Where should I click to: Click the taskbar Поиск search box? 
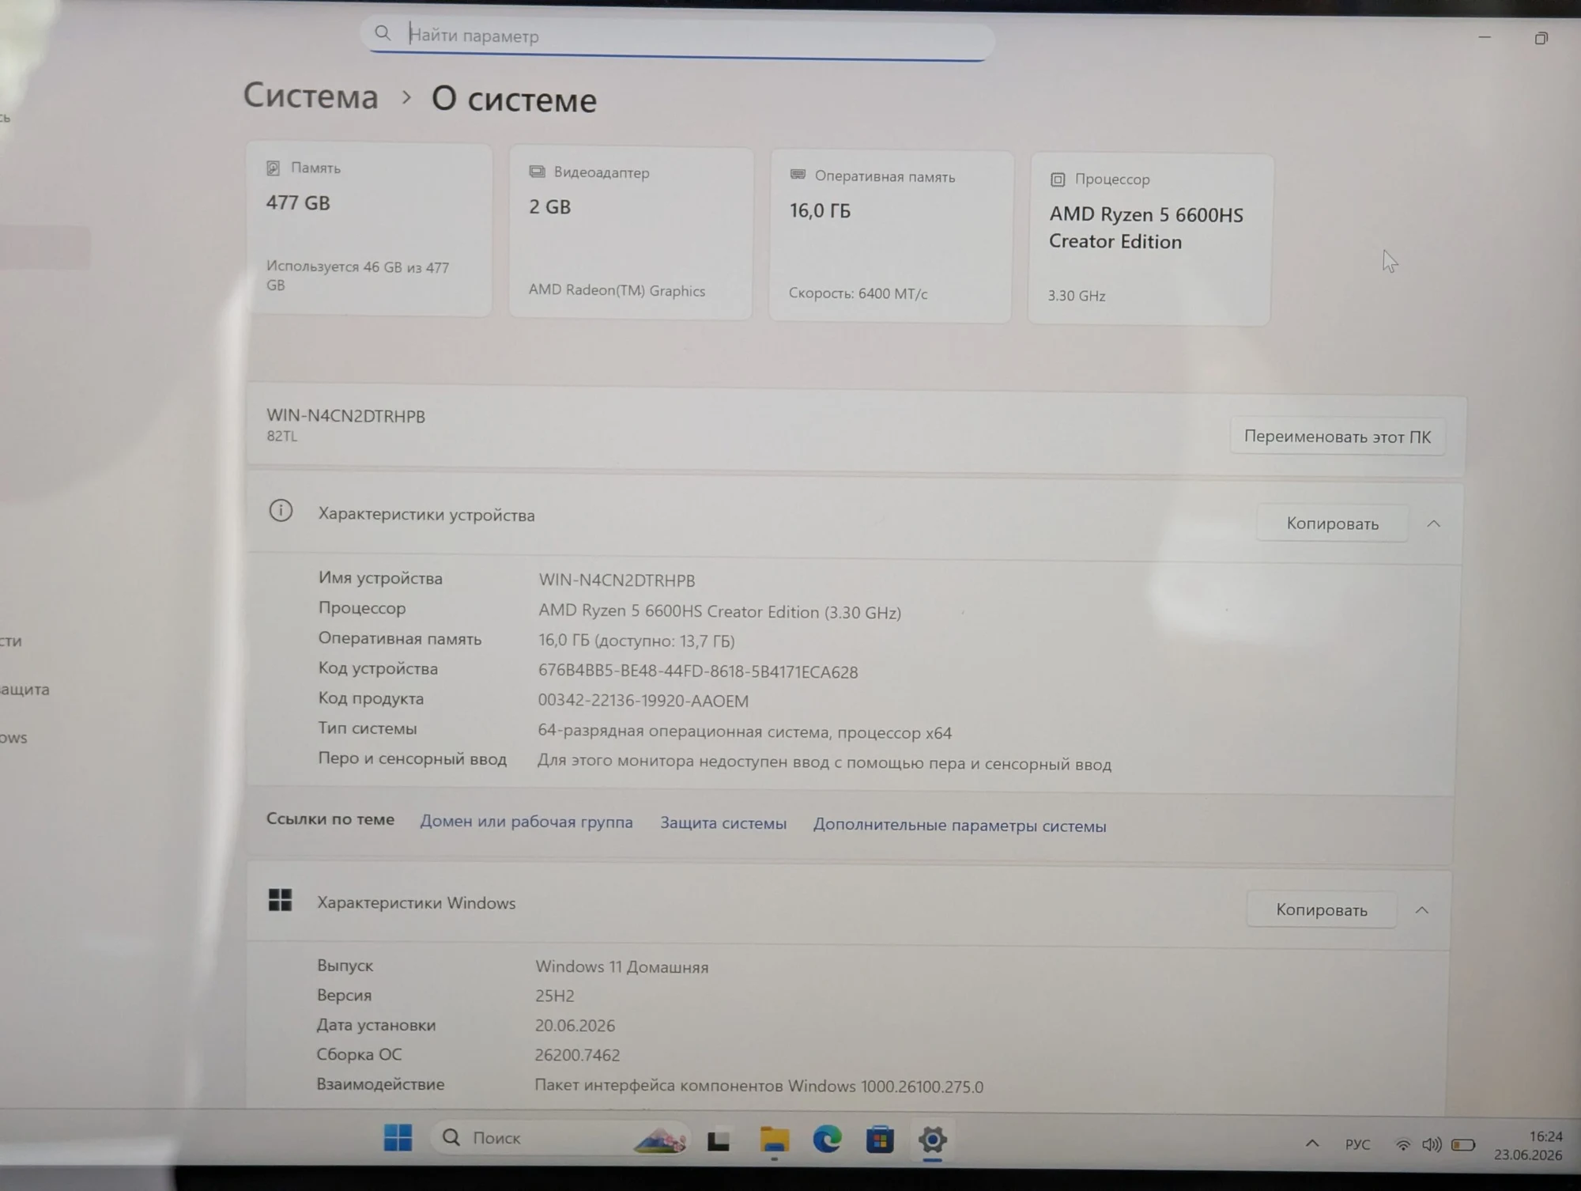pyautogui.click(x=560, y=1138)
